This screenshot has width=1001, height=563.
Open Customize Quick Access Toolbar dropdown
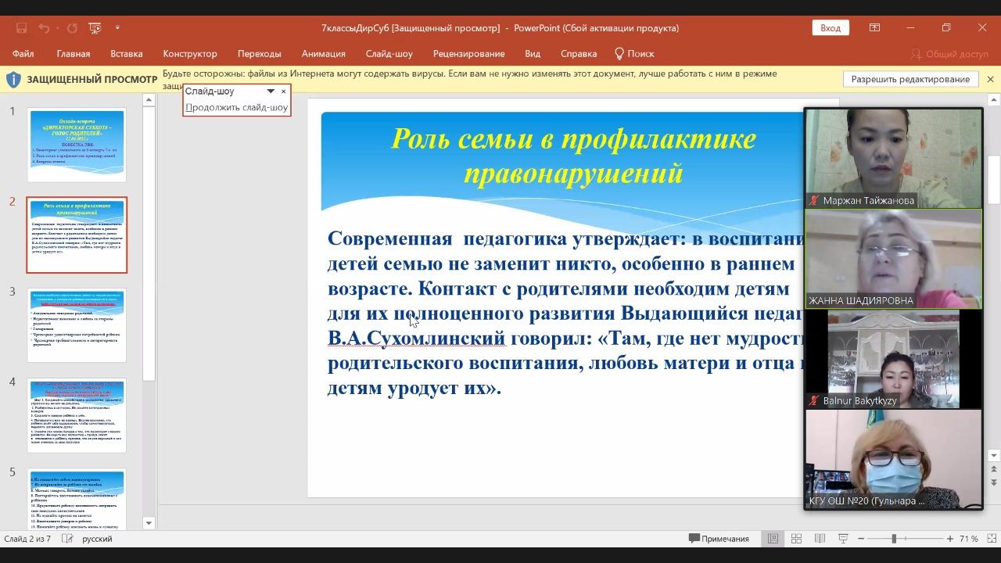(x=117, y=28)
